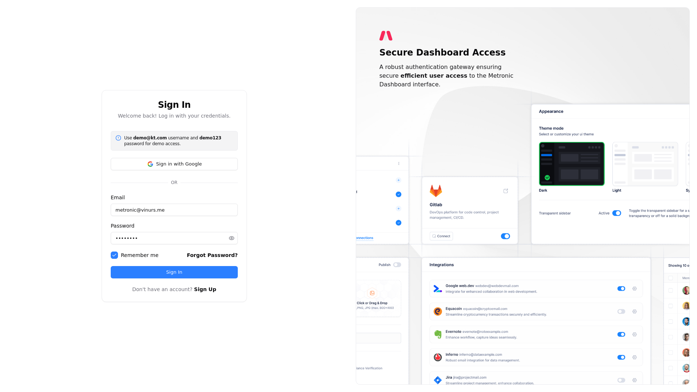This screenshot has height=392, width=697.
Task: Click the Equacoin logo icon
Action: (x=438, y=311)
